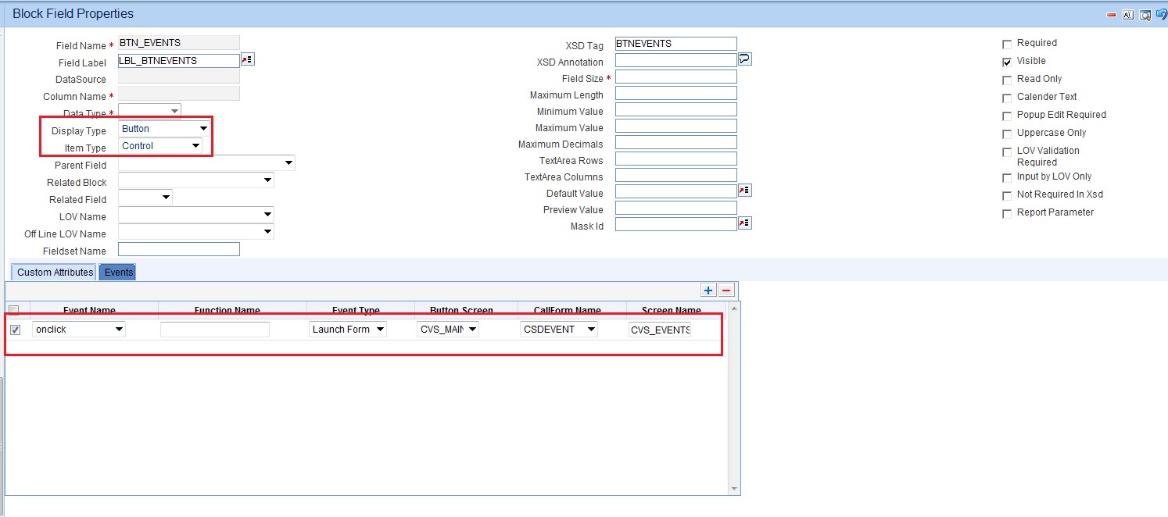This screenshot has height=517, width=1168.
Task: Expand the Off Line LOV Name dropdown
Action: pos(196,232)
